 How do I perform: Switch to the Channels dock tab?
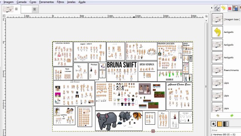coord(230,8)
